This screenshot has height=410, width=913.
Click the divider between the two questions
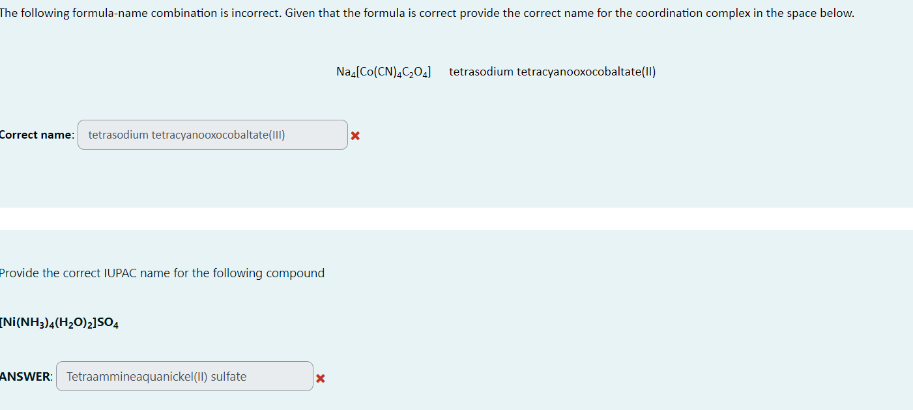click(456, 219)
